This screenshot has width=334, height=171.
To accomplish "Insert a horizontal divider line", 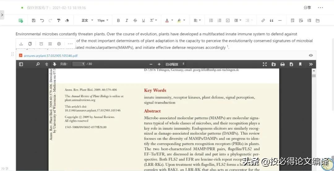I will [280, 21].
